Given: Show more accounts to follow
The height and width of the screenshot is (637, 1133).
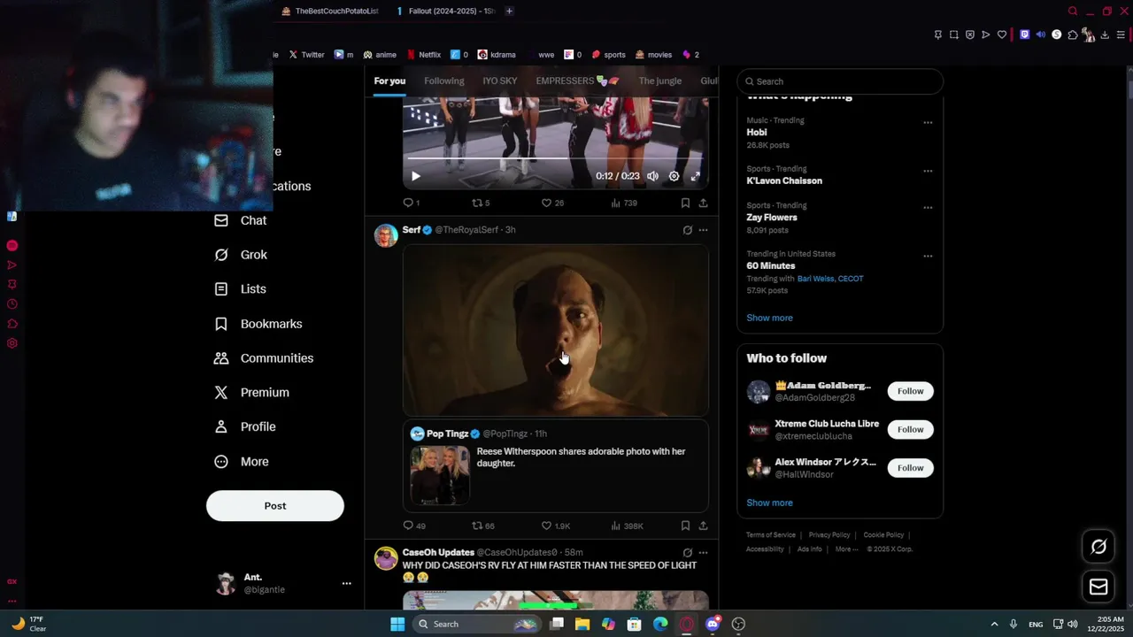Looking at the screenshot, I should tap(769, 503).
